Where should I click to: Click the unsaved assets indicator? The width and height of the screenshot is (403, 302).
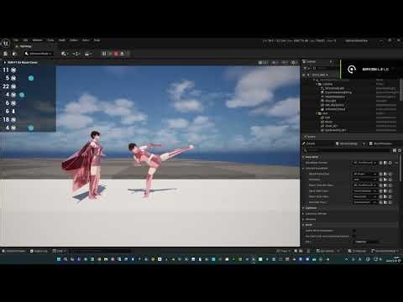[357, 251]
